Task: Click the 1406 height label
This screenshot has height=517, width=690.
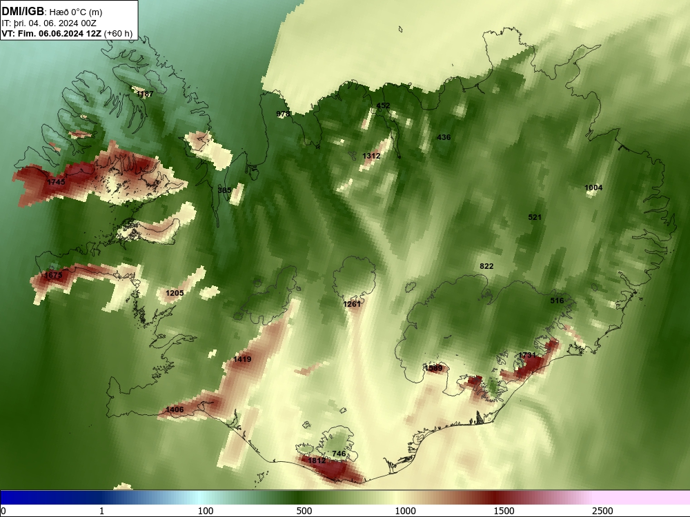Action: point(175,409)
